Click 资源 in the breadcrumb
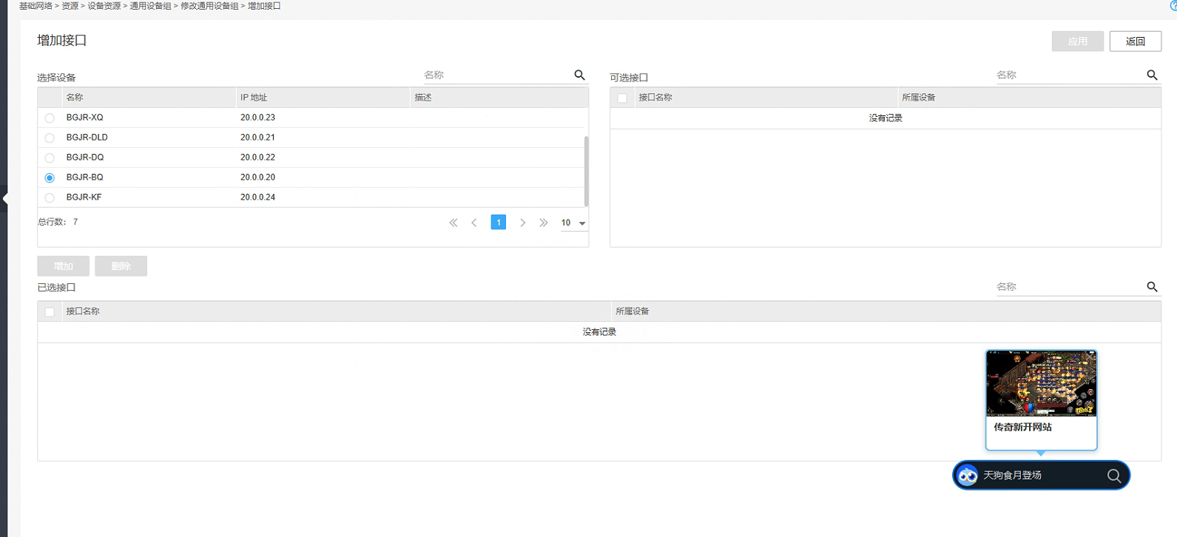Viewport: 1177px width, 537px height. click(70, 6)
